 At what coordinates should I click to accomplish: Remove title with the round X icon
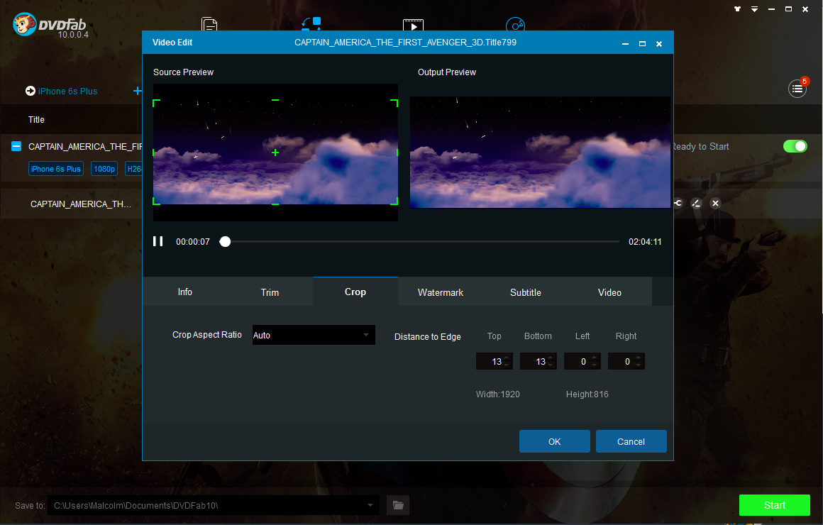click(x=715, y=203)
